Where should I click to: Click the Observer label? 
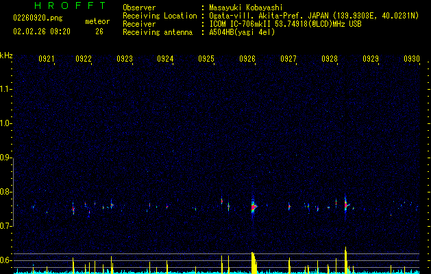139,8
